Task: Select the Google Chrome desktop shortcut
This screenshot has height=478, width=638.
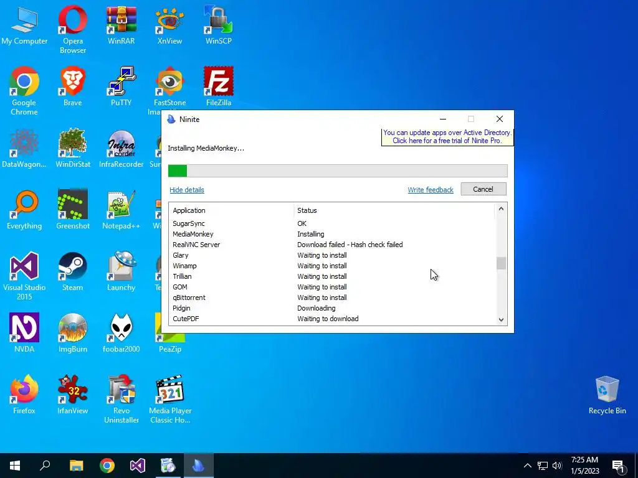Action: coord(24,91)
